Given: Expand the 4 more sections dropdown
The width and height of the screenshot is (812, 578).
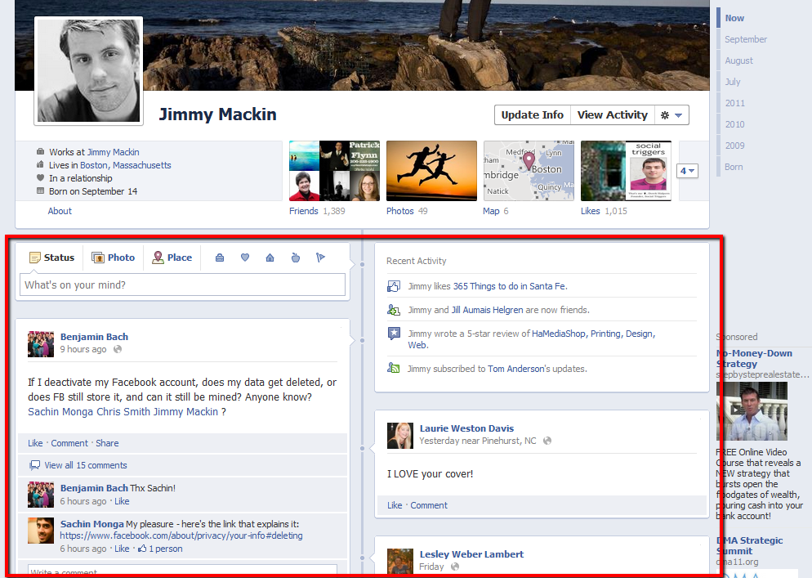Looking at the screenshot, I should [687, 171].
